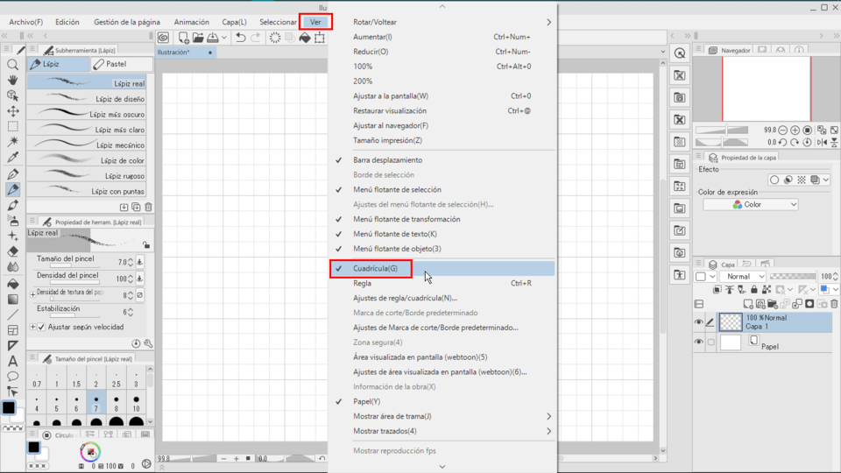Image resolution: width=841 pixels, height=473 pixels.
Task: Open the layer blend mode 'Normal' dropdown
Action: coord(742,277)
